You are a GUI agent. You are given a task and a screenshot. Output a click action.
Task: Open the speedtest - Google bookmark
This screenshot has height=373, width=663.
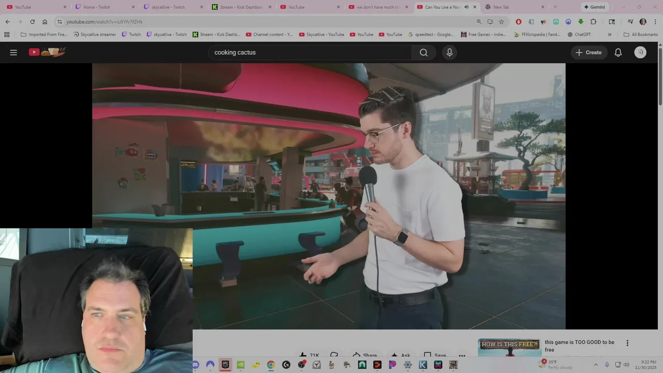click(x=430, y=35)
